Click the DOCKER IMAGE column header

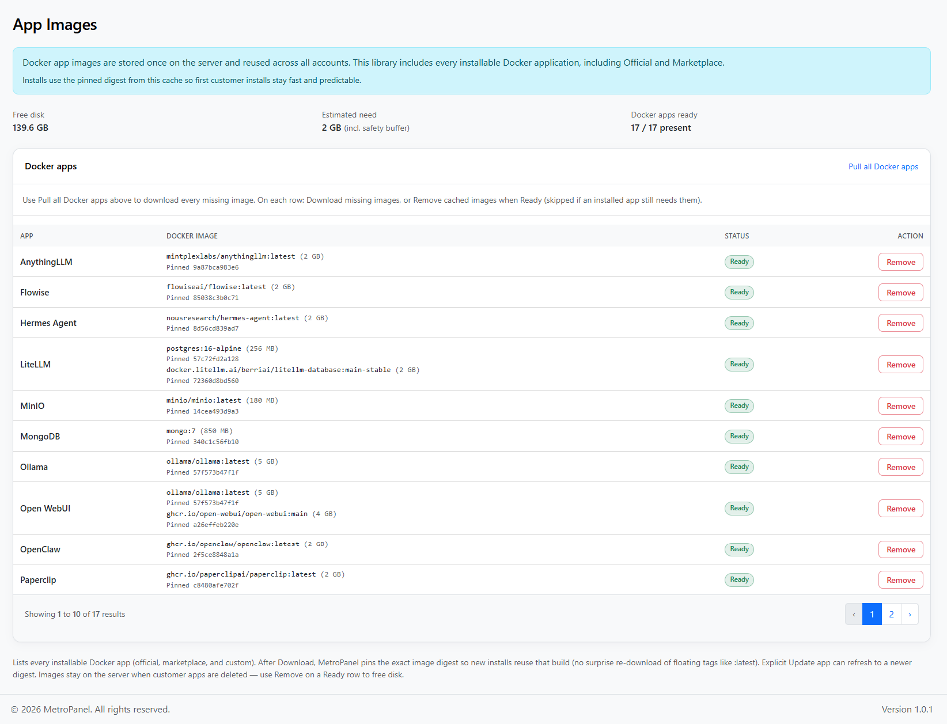click(192, 236)
